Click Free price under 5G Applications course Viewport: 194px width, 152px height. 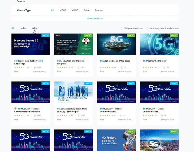(102, 71)
